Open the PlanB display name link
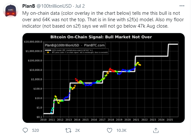 (29, 6)
